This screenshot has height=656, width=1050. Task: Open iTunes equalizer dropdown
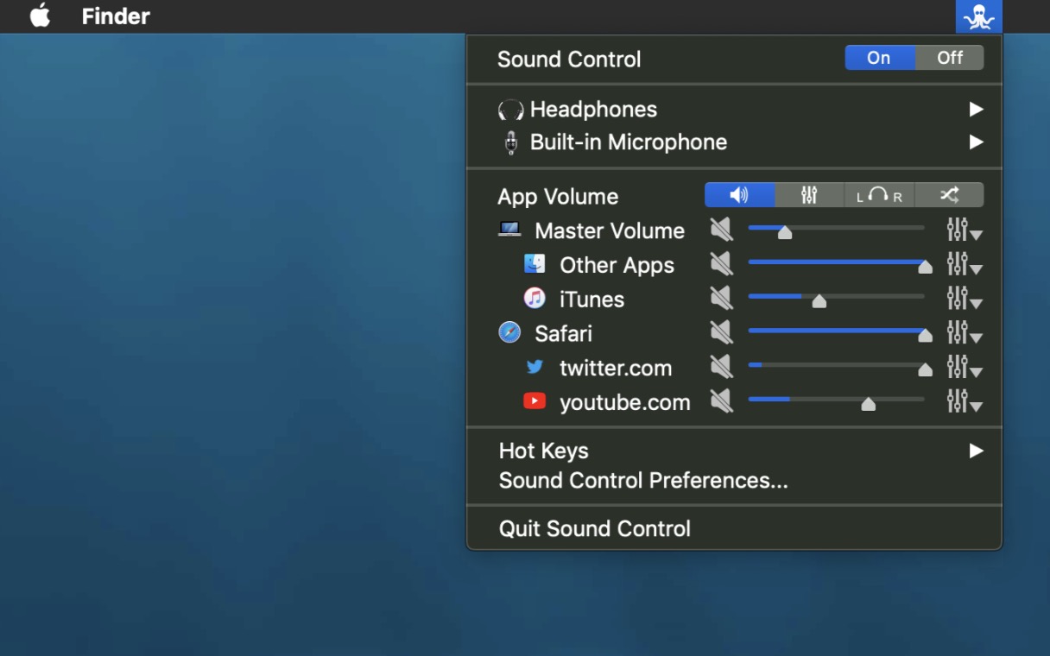[x=965, y=299]
